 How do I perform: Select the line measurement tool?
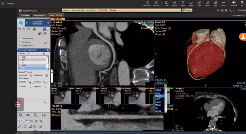tap(19, 126)
